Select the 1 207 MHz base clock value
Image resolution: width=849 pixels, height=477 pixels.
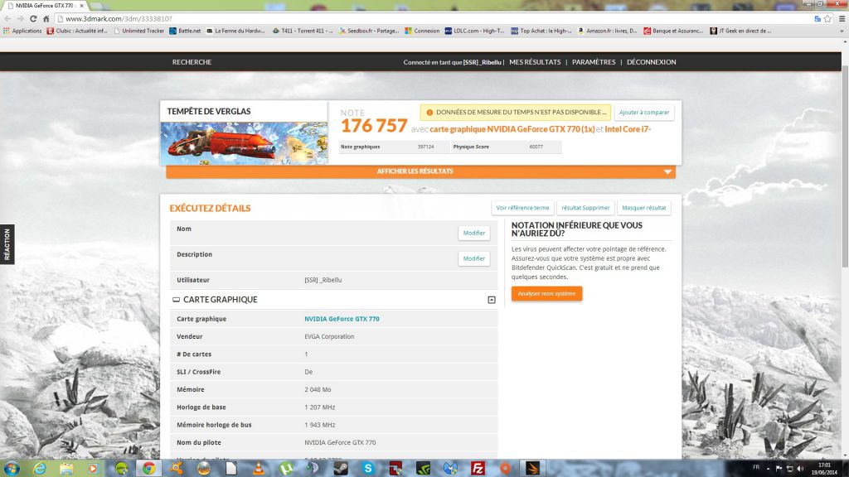[x=319, y=407]
